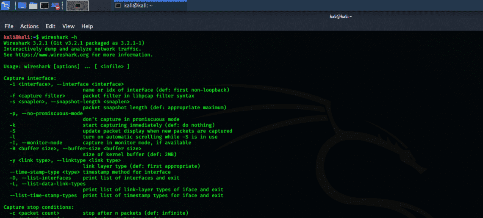This screenshot has width=483, height=218.
Task: Click the kali@kali window title bar
Action: click(341, 17)
